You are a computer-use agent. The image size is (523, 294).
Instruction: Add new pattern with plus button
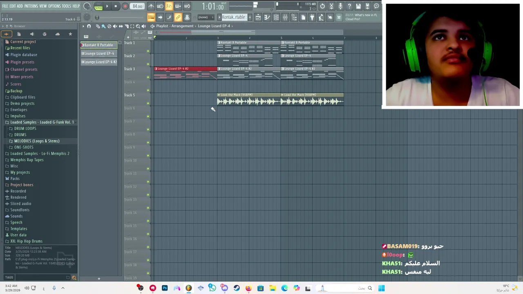click(x=250, y=17)
